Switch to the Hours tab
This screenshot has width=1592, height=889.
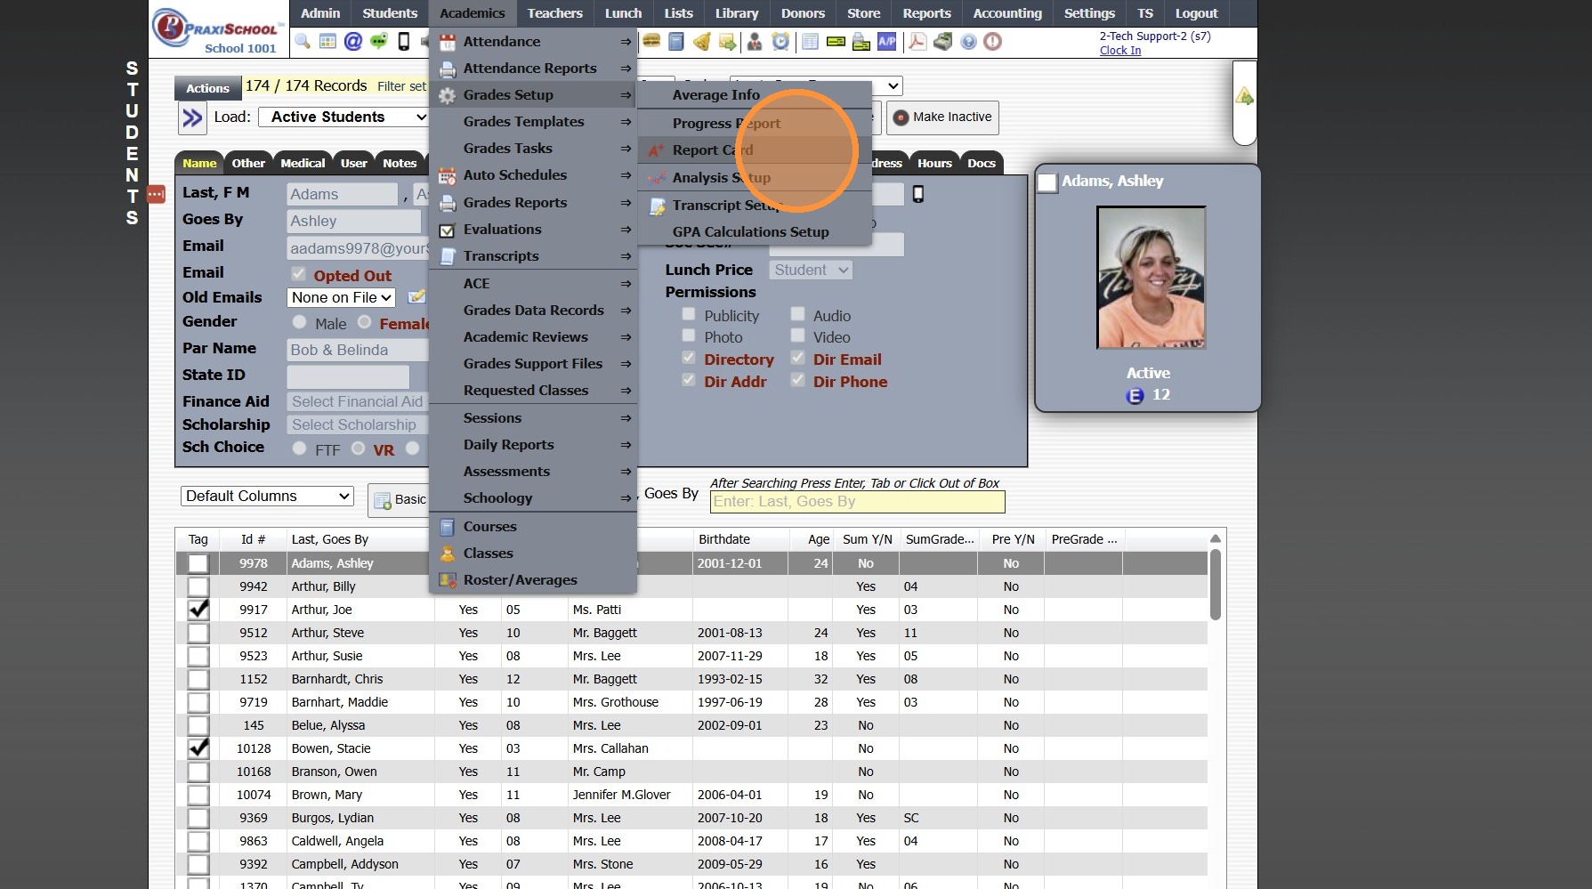(934, 163)
